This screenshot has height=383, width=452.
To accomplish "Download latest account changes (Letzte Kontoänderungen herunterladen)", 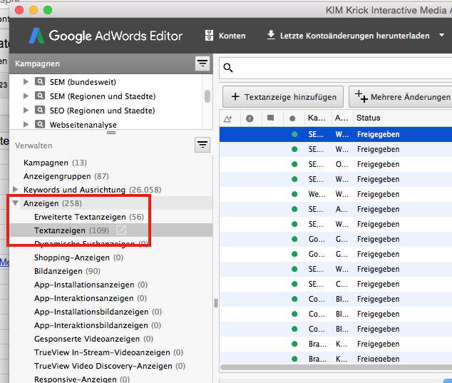I will 348,36.
